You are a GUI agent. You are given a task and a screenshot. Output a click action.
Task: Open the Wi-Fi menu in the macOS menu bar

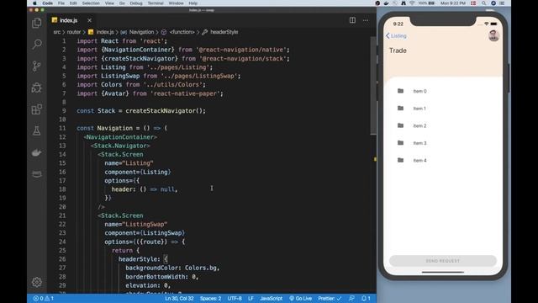tap(412, 3)
